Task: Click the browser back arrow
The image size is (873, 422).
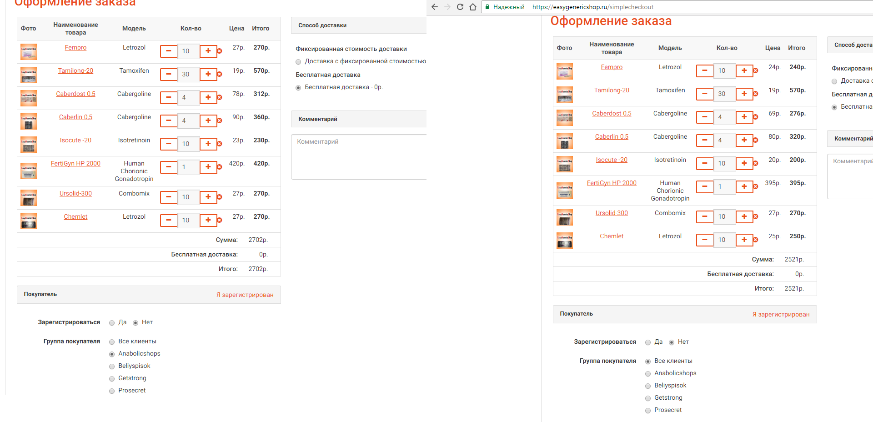Action: pos(434,7)
